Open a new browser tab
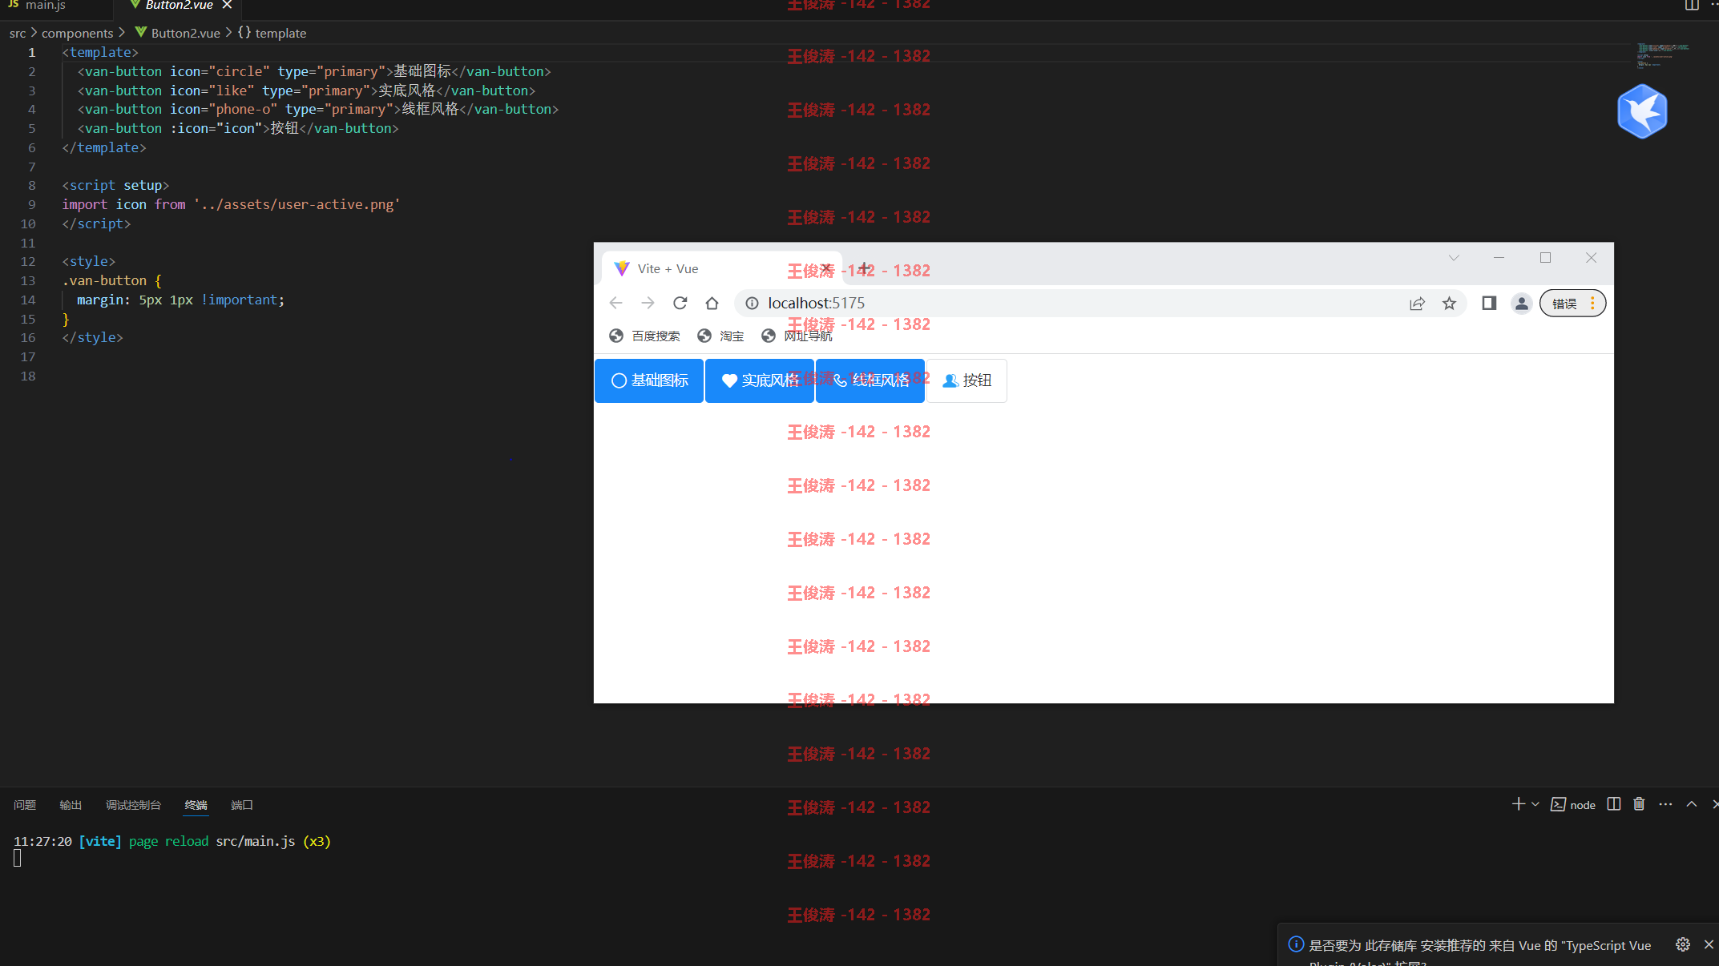Screen dimensions: 1719x966 (x=864, y=268)
